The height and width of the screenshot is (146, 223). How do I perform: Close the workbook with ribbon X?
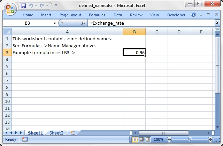click(x=216, y=14)
